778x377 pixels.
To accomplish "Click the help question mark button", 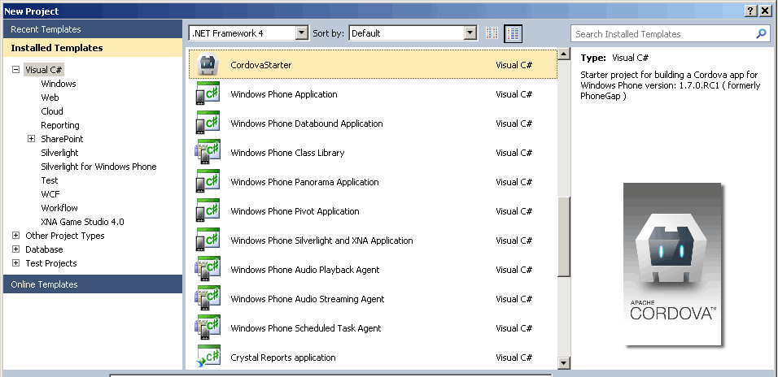I will [751, 11].
